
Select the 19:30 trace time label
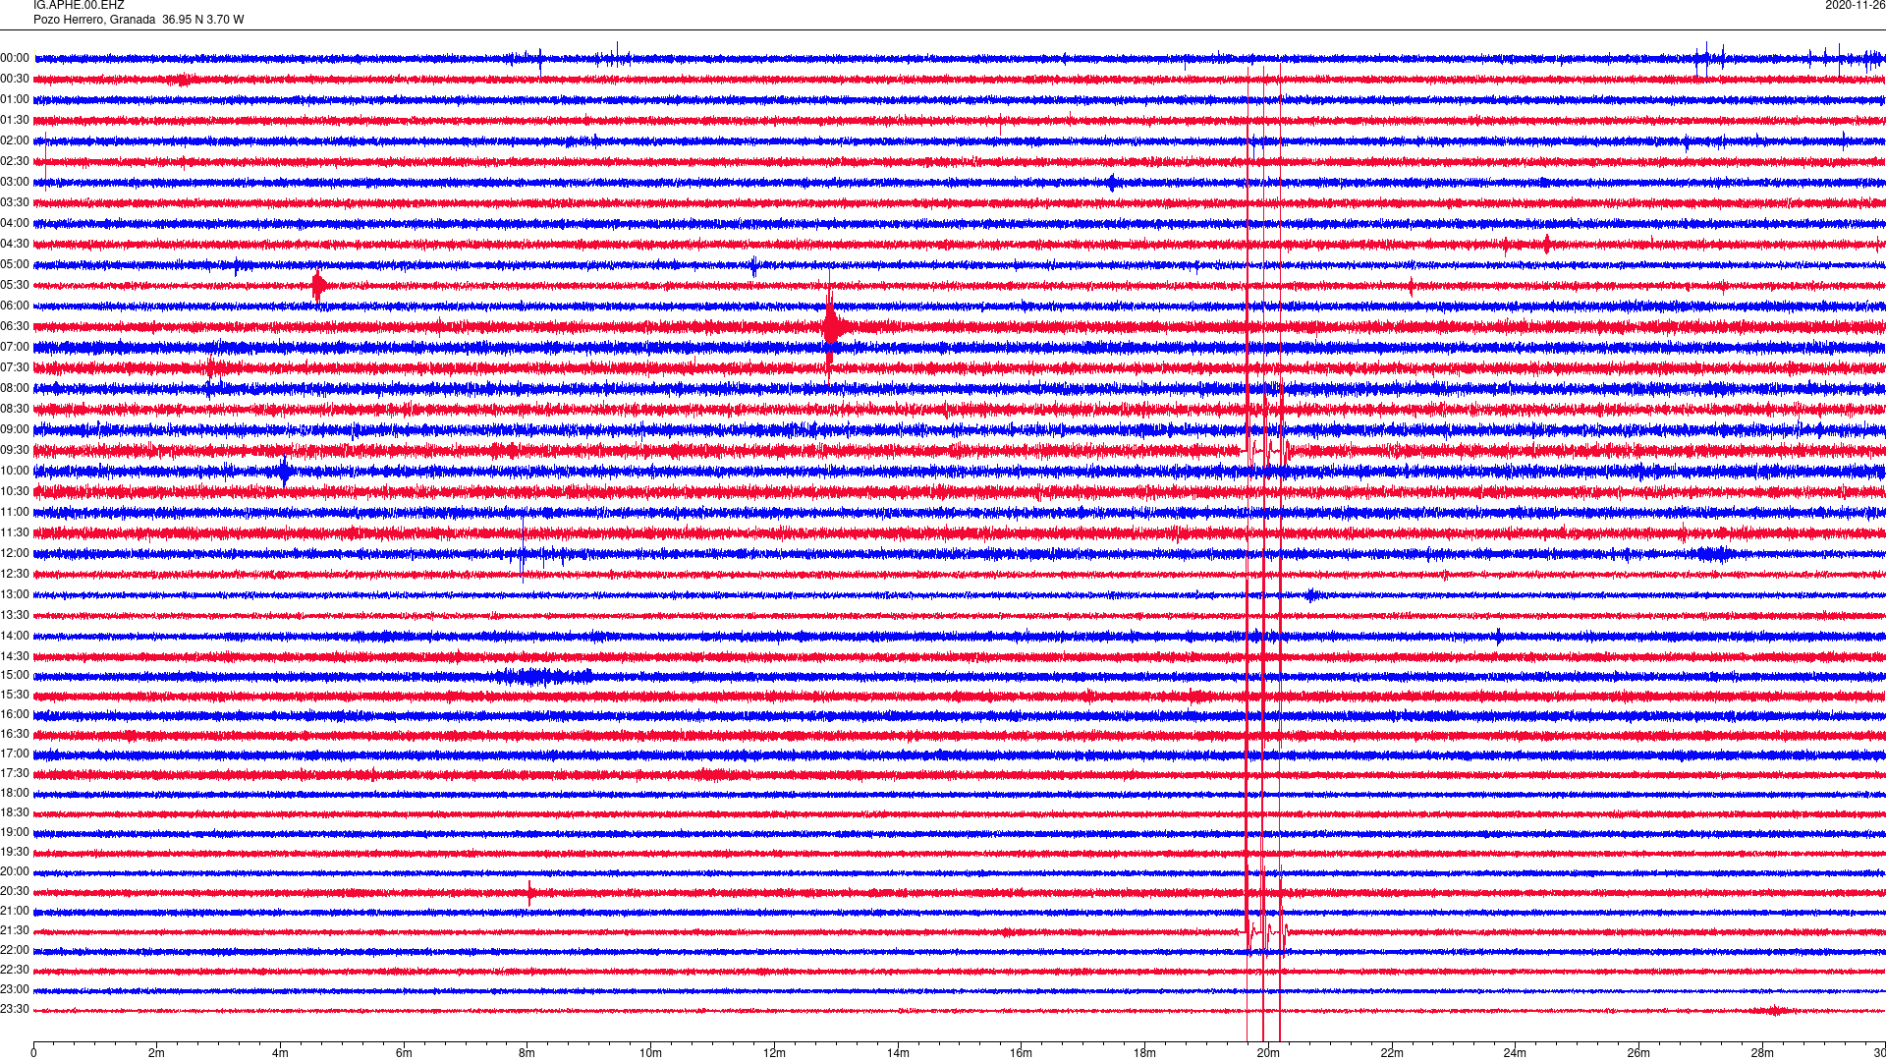point(15,852)
